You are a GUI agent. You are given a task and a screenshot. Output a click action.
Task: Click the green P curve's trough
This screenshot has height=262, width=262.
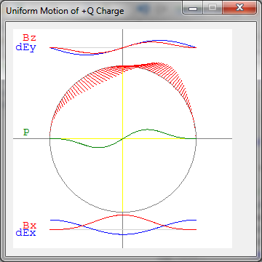pyautogui.click(x=98, y=147)
